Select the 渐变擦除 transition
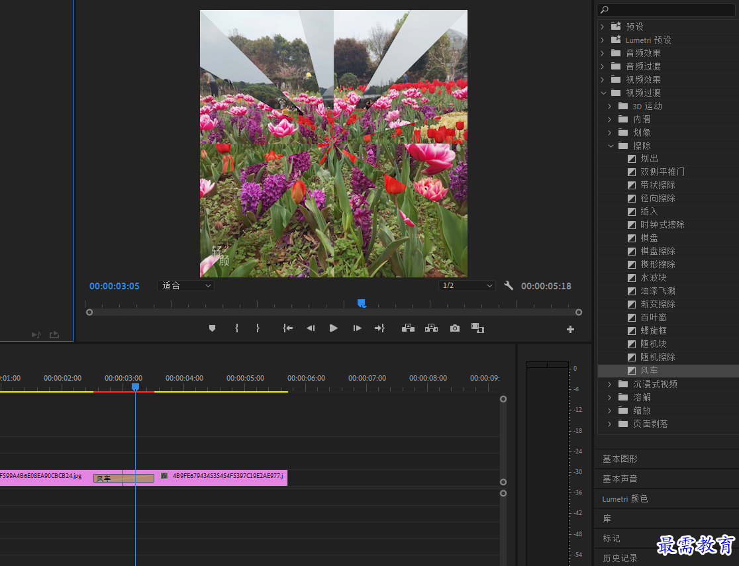 [x=658, y=304]
